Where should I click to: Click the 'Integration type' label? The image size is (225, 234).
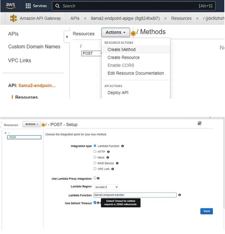[x=81, y=146]
